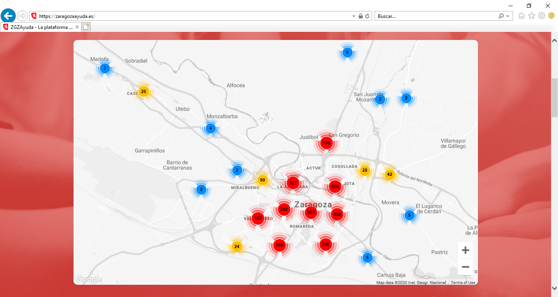Image resolution: width=558 pixels, height=297 pixels.
Task: Expand the search provider dropdown arrow
Action: tap(508, 16)
